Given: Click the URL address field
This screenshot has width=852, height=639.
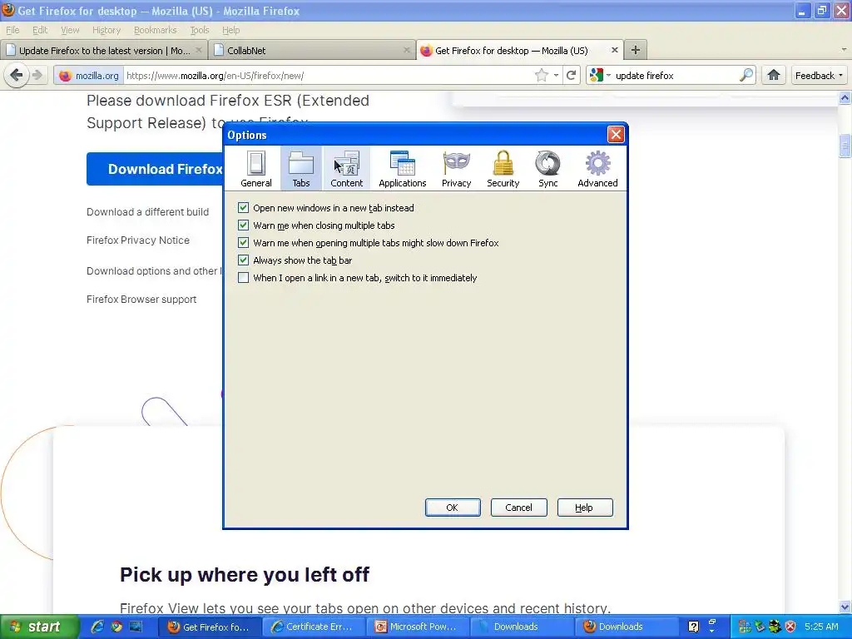Looking at the screenshot, I should 329,76.
